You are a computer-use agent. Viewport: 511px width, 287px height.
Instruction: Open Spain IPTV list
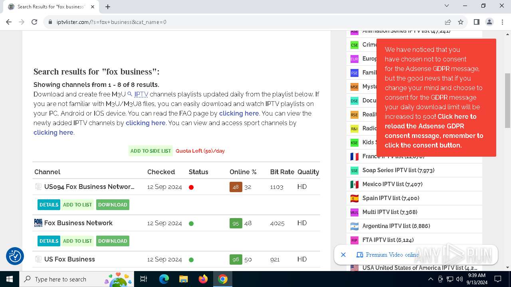[391, 198]
